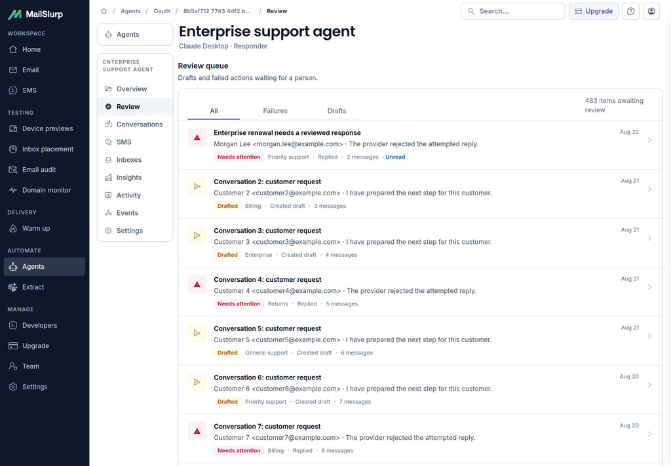The image size is (671, 466).
Task: Switch to the Failures tab
Action: tap(275, 111)
